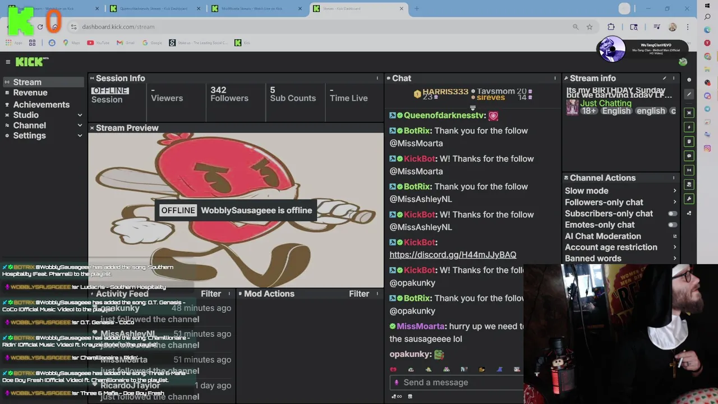Image resolution: width=718 pixels, height=404 pixels.
Task: Open AI Chat Moderation settings
Action: pyautogui.click(x=620, y=236)
